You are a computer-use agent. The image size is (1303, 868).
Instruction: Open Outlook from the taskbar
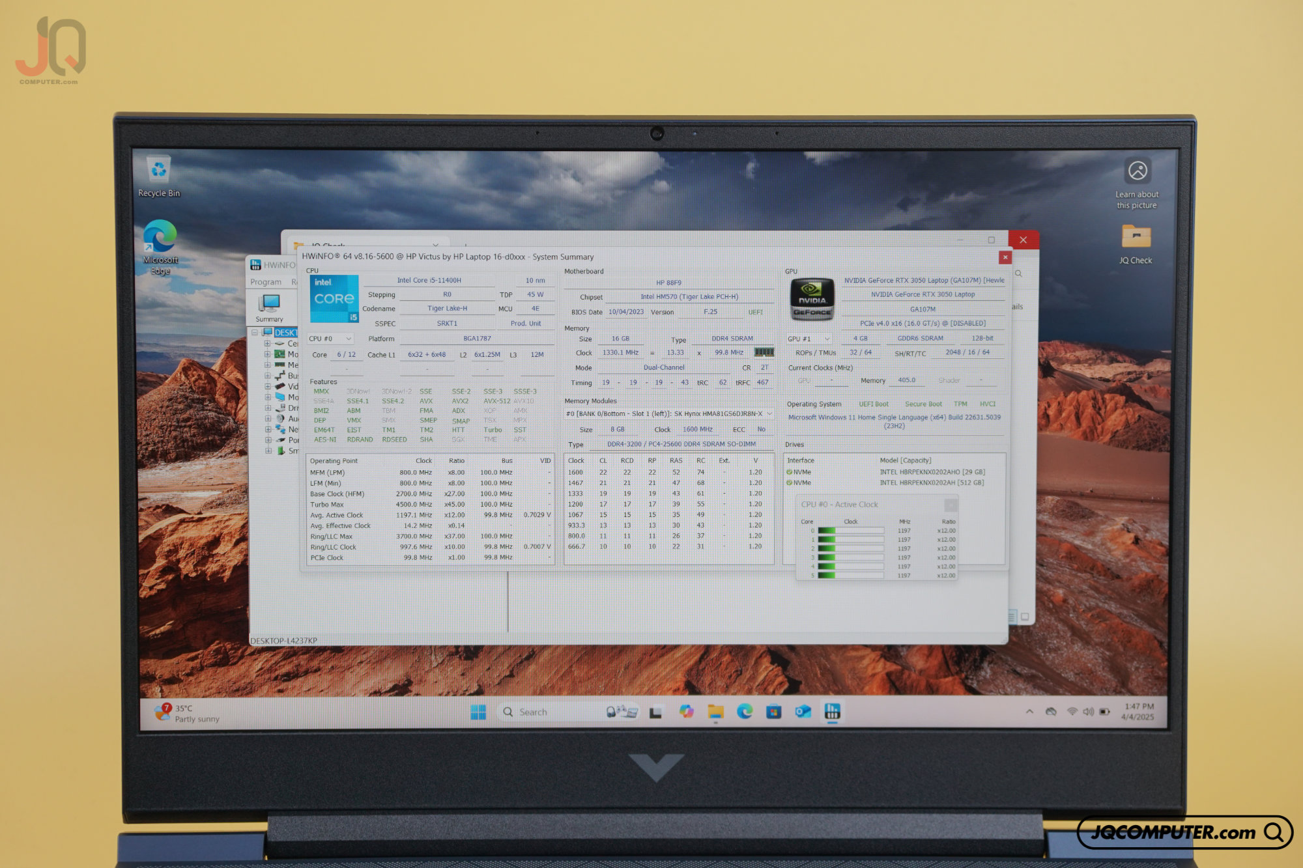803,712
